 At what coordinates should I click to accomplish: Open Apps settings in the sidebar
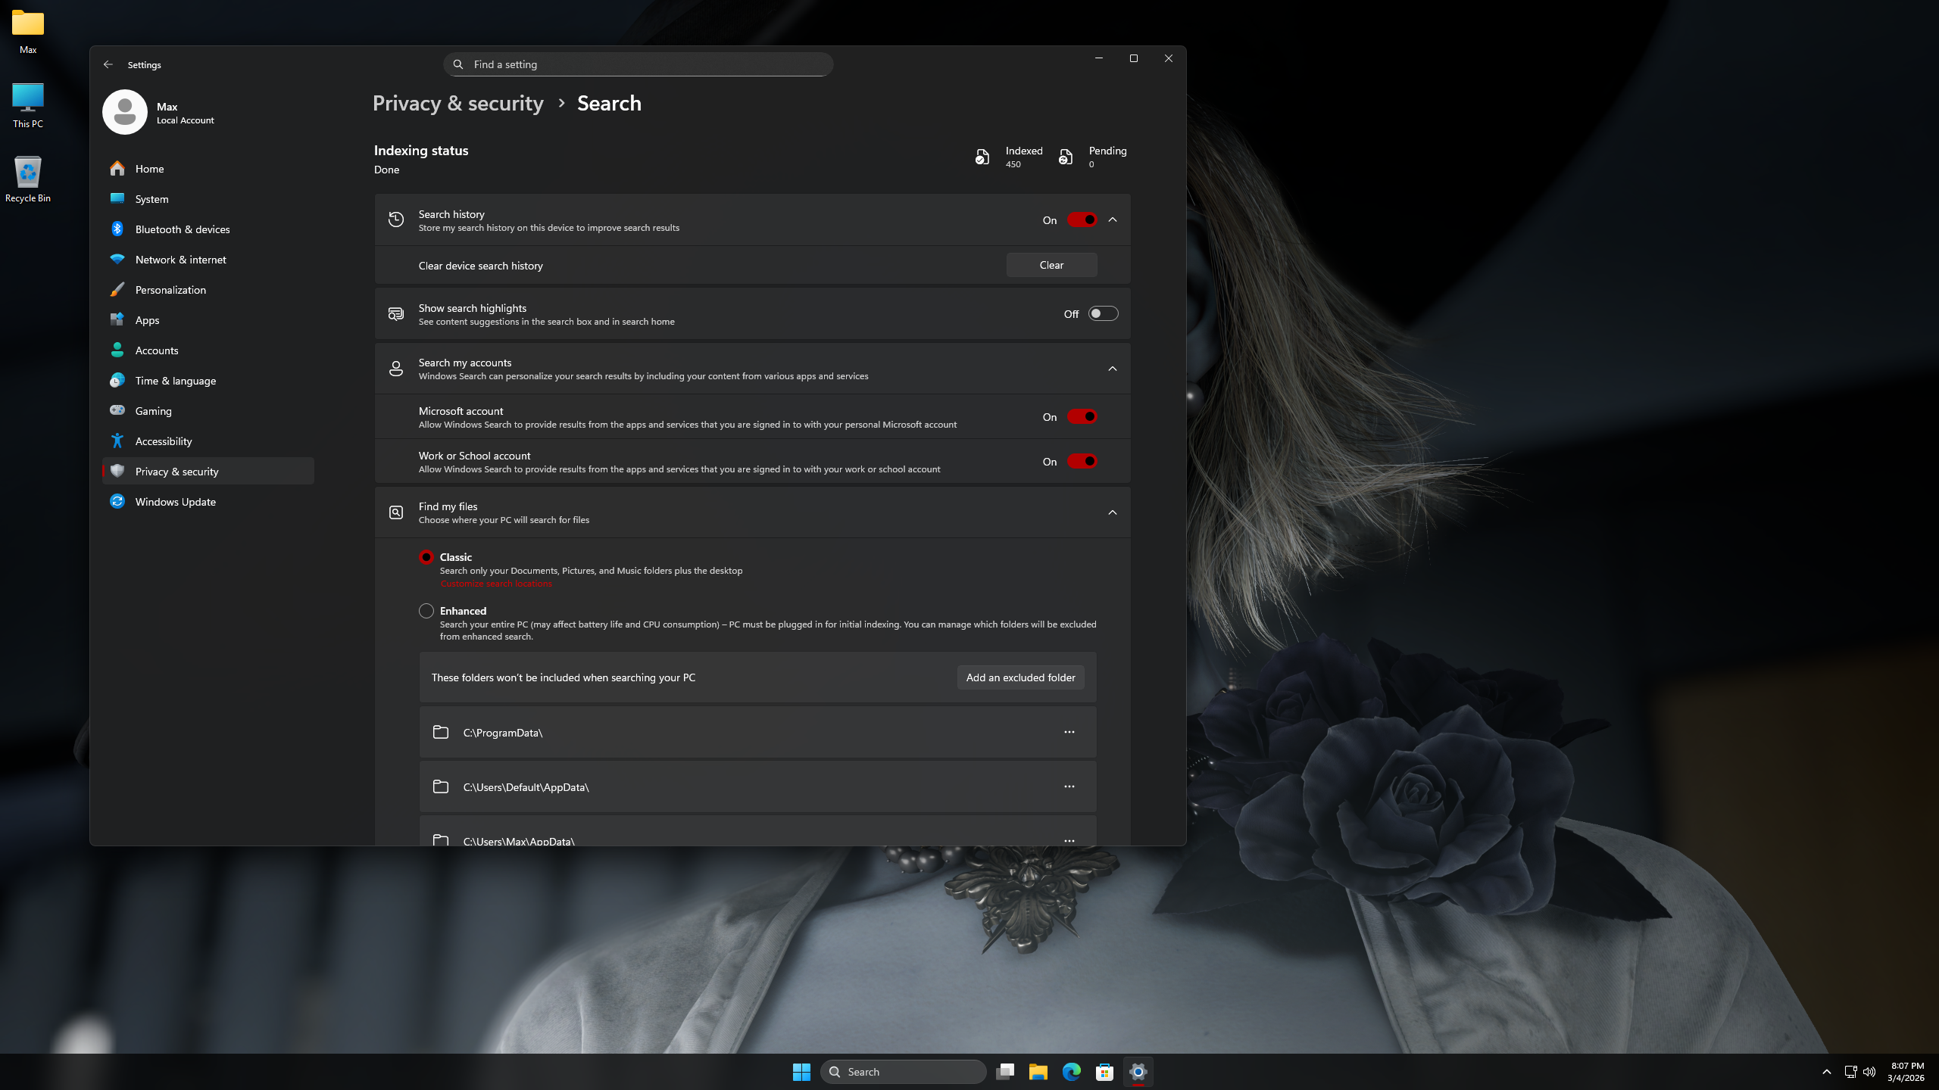[208, 320]
